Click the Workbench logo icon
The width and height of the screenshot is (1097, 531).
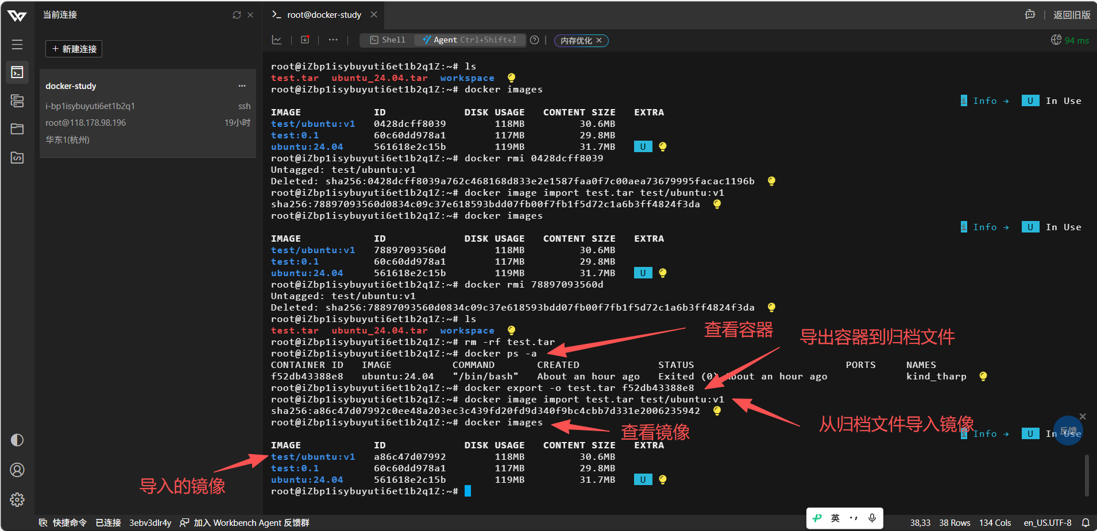click(x=17, y=15)
